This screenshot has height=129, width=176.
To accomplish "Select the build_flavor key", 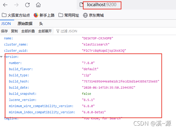I will (21, 69).
